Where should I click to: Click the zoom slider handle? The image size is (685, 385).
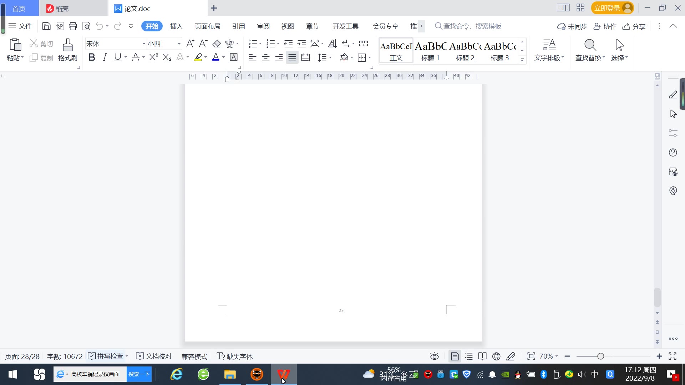[x=600, y=356]
